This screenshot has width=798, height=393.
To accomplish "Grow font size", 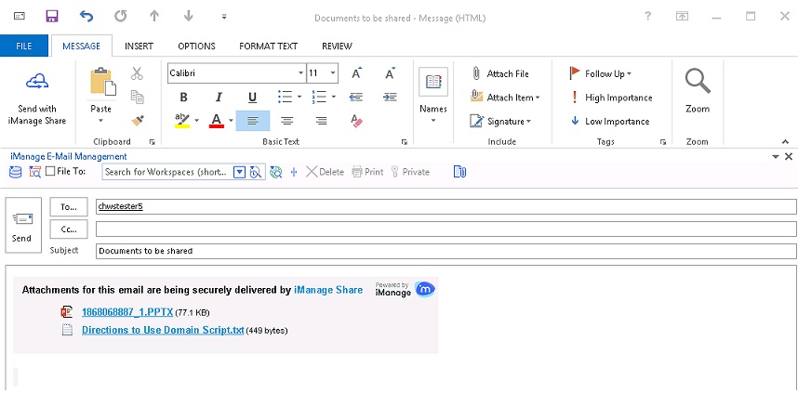I will pos(357,73).
